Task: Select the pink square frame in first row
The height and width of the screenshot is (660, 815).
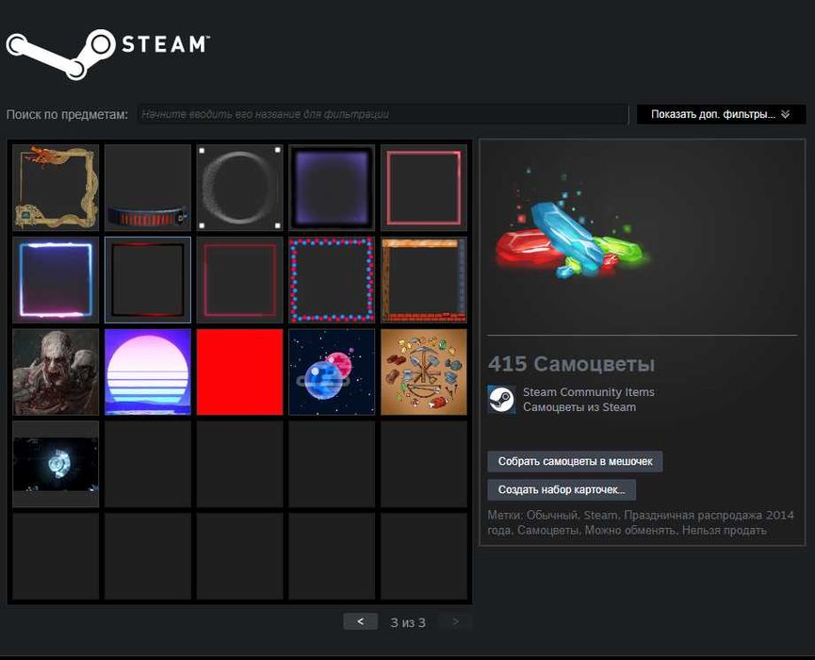Action: coord(424,188)
